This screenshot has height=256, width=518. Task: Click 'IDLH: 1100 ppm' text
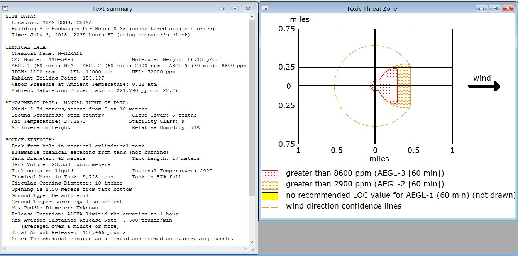[x=33, y=72]
